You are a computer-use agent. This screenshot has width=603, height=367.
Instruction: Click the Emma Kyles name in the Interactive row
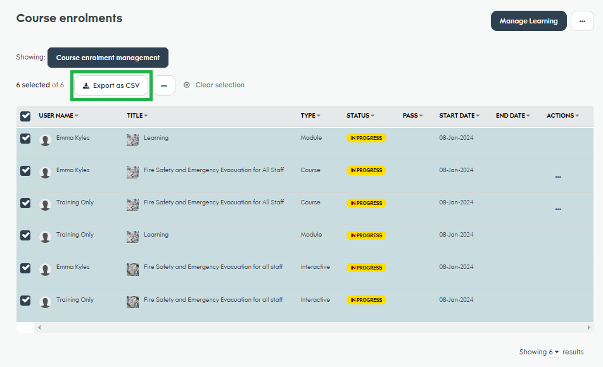pyautogui.click(x=73, y=266)
